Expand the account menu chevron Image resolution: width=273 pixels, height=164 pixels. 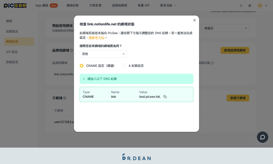pos(266,5)
